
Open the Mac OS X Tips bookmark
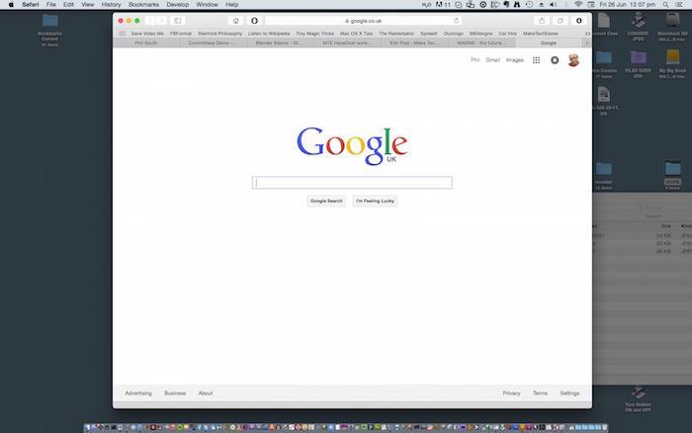click(x=356, y=34)
